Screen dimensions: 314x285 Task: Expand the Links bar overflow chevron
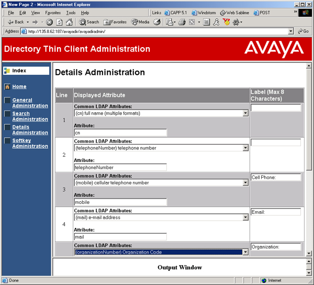click(295, 12)
